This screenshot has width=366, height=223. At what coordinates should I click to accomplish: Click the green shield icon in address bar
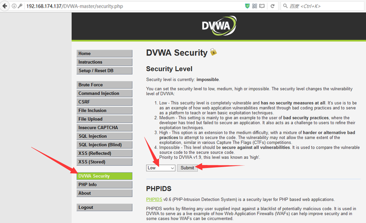pyautogui.click(x=248, y=6)
